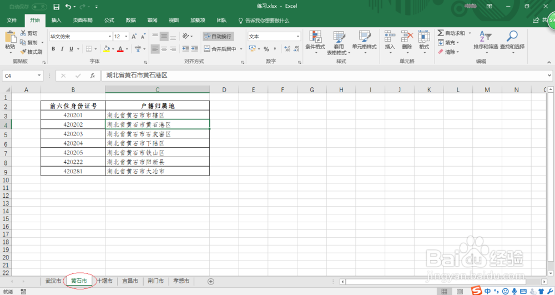Increase font size with large A icon
This screenshot has width=555, height=295.
pyautogui.click(x=134, y=37)
